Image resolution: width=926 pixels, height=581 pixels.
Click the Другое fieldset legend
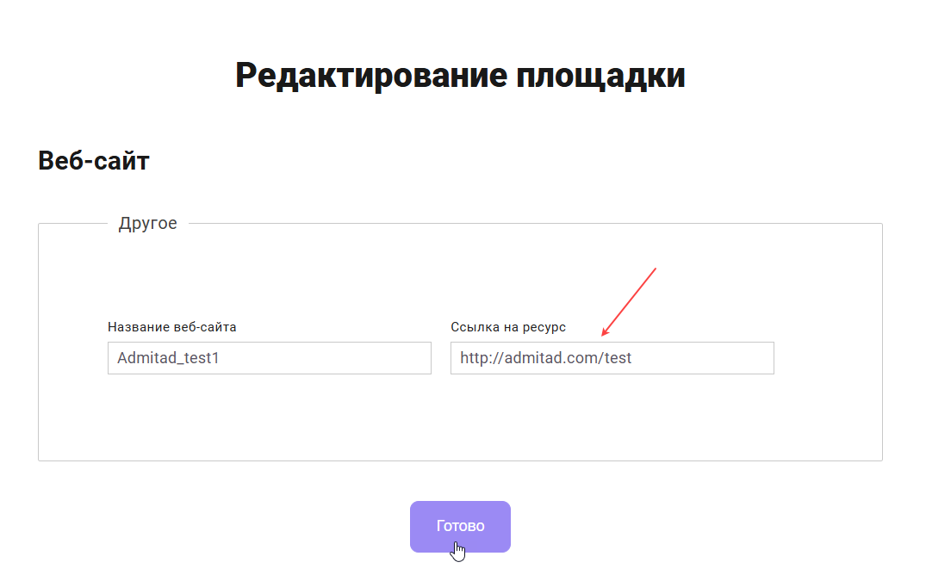tap(147, 224)
